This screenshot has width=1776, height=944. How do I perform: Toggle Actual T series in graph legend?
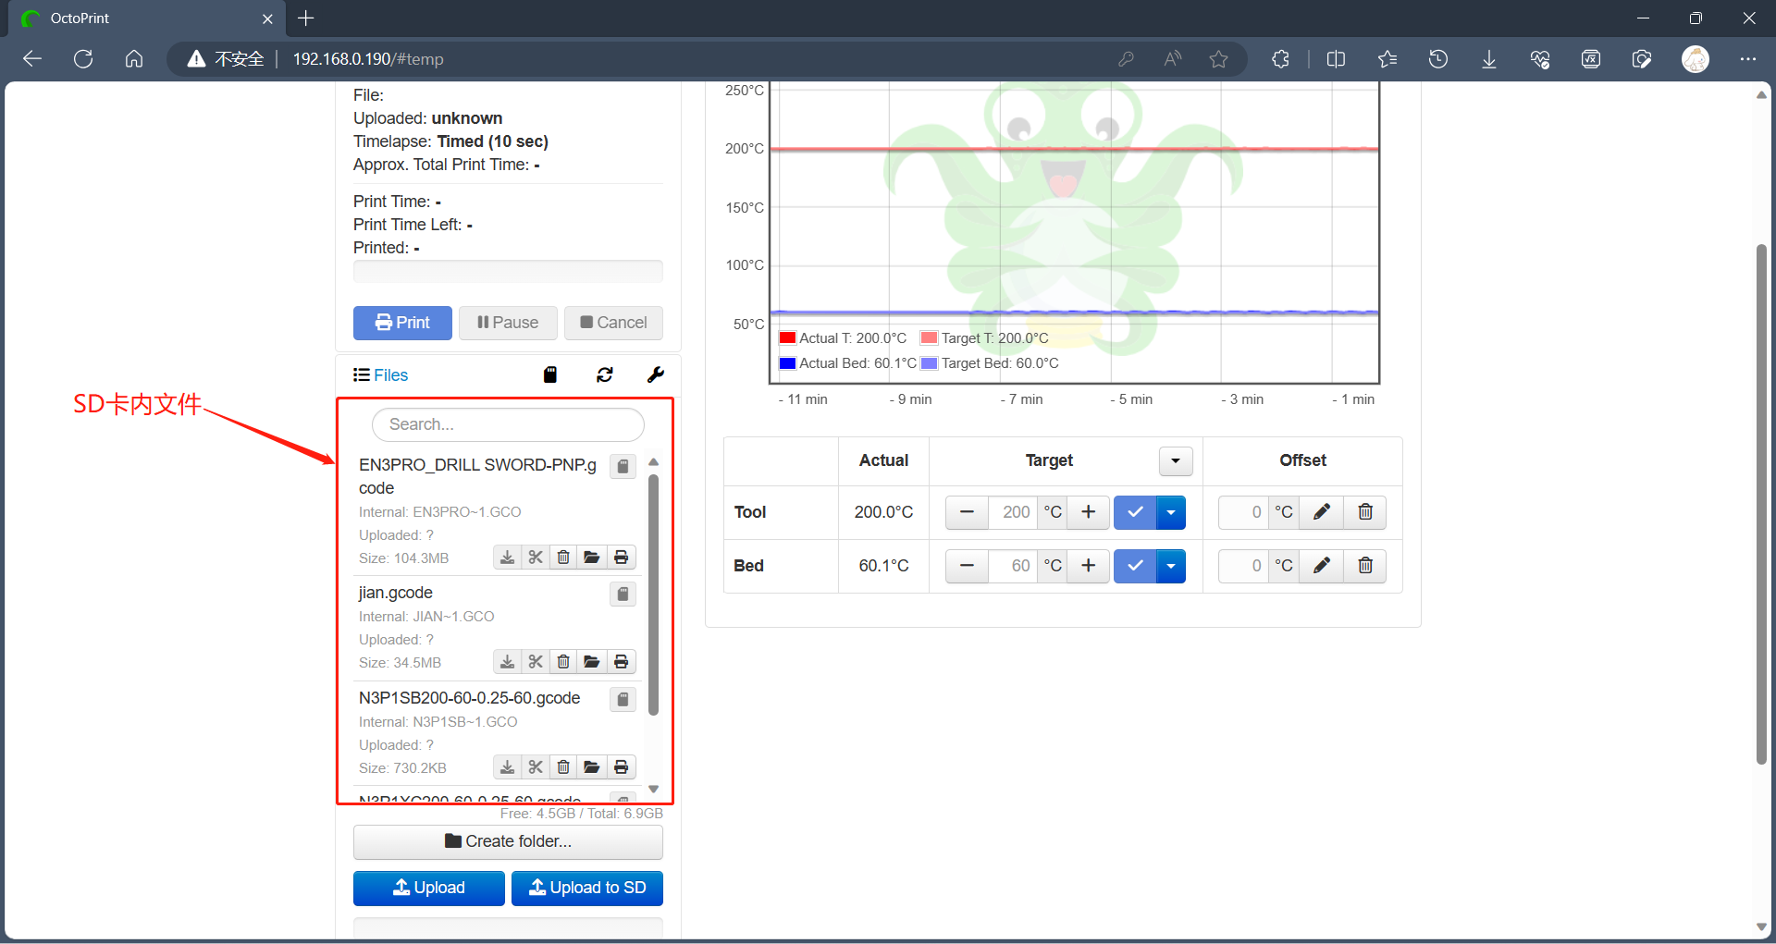[843, 338]
